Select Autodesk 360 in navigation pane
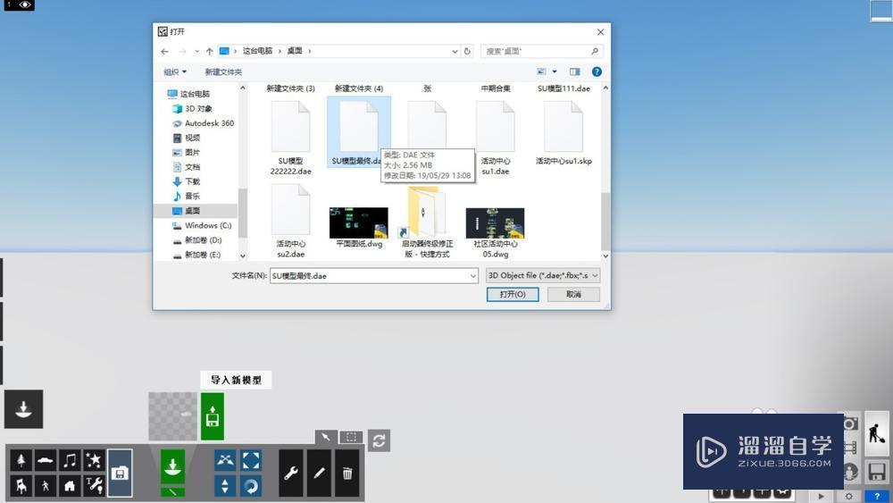This screenshot has height=503, width=893. [209, 123]
